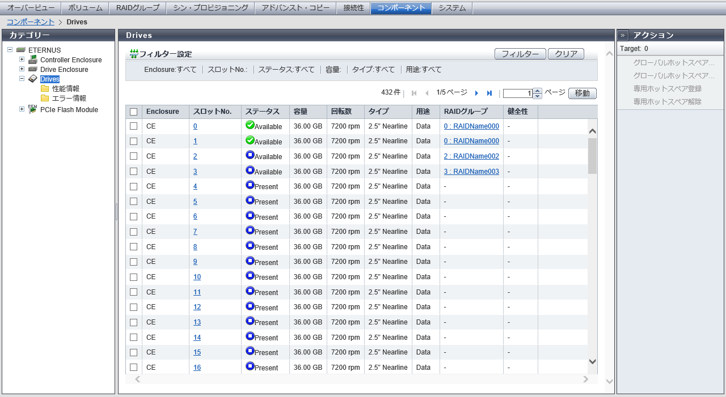This screenshot has width=726, height=397.
Task: Click the table vertical scrollbar thumb
Action: 592,156
